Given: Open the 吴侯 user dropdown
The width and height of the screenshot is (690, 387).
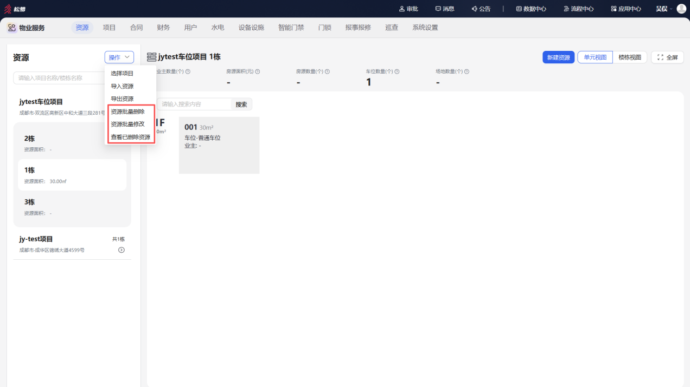Looking at the screenshot, I should click(x=664, y=9).
